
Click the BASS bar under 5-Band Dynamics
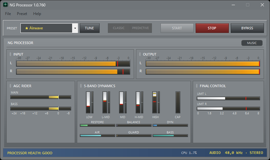point(170,135)
